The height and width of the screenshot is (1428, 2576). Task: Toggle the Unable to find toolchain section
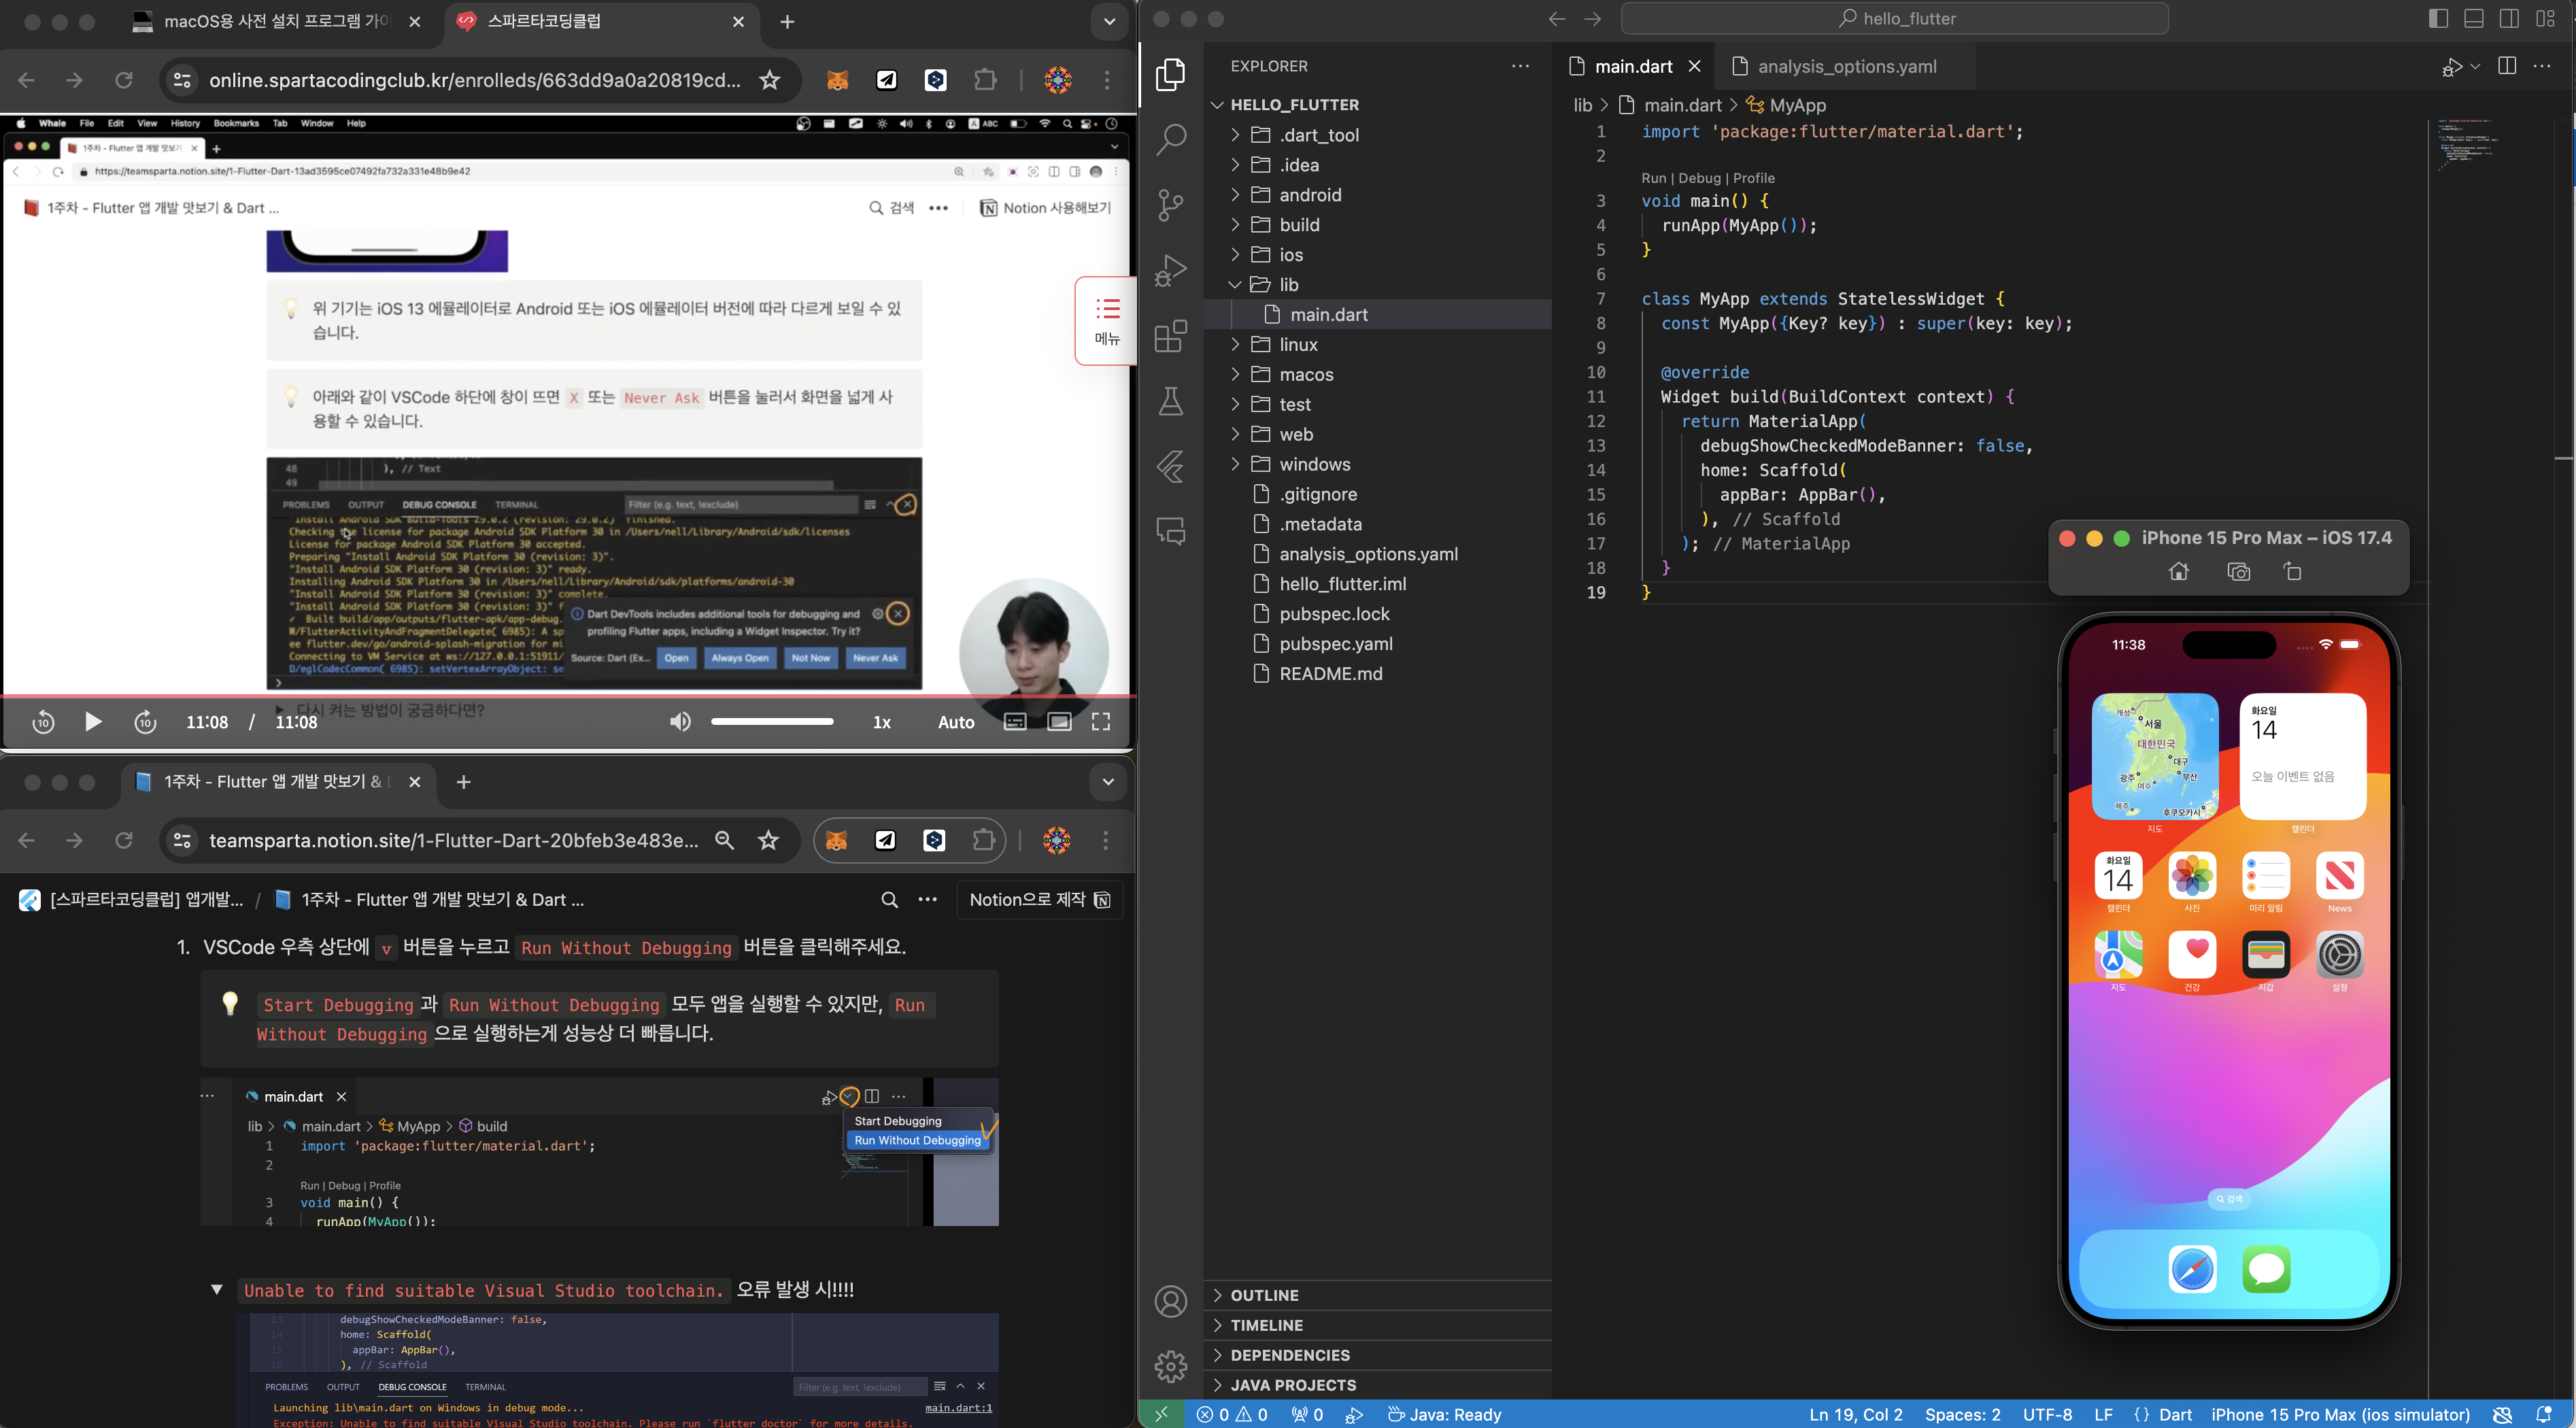pos(216,1290)
